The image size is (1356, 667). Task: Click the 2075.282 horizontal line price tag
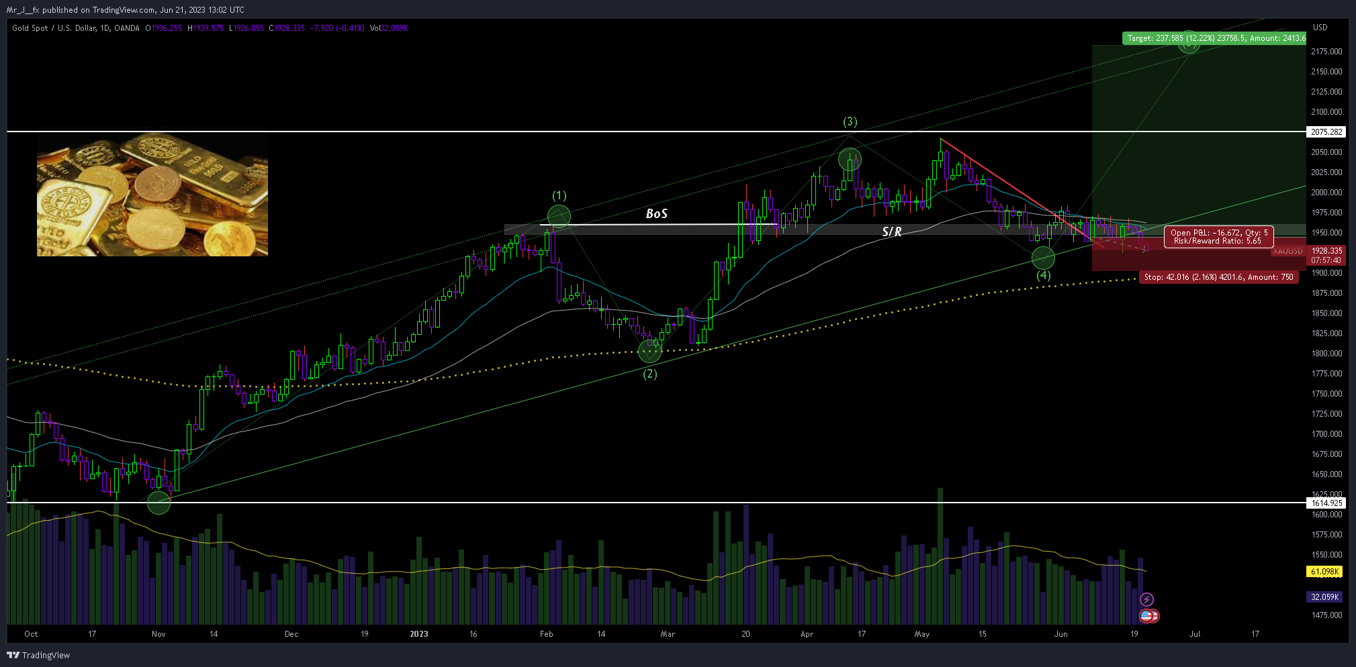(x=1326, y=132)
